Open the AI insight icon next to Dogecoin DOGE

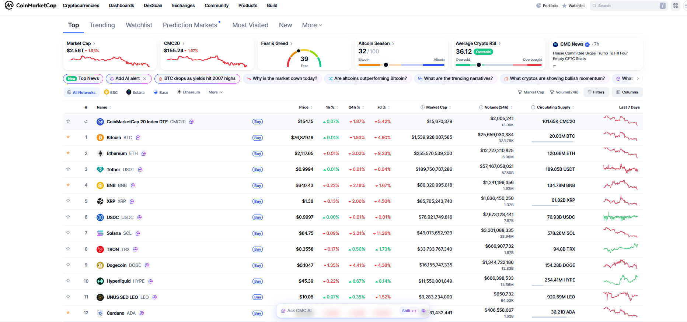pyautogui.click(x=147, y=265)
